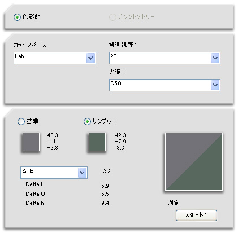238x233 pixels.
Task: Click the large split color comparison swatch
Action: (x=194, y=162)
